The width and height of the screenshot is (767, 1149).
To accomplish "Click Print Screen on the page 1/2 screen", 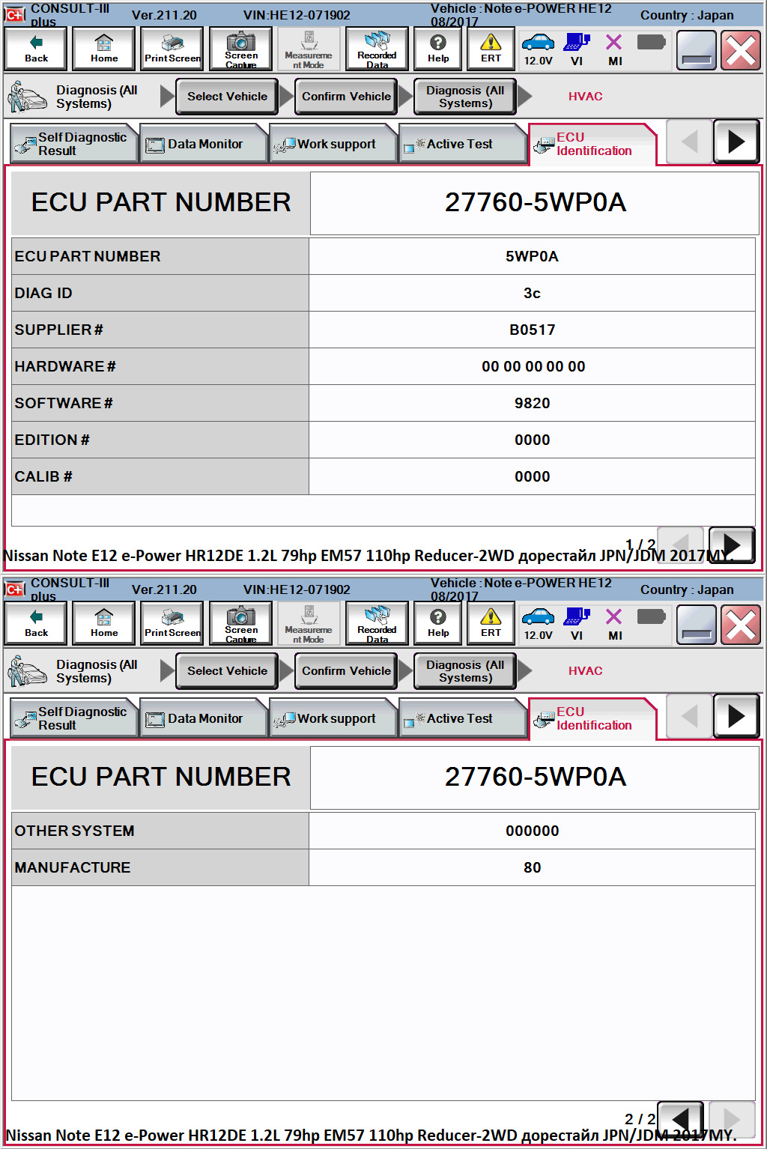I will tap(172, 49).
